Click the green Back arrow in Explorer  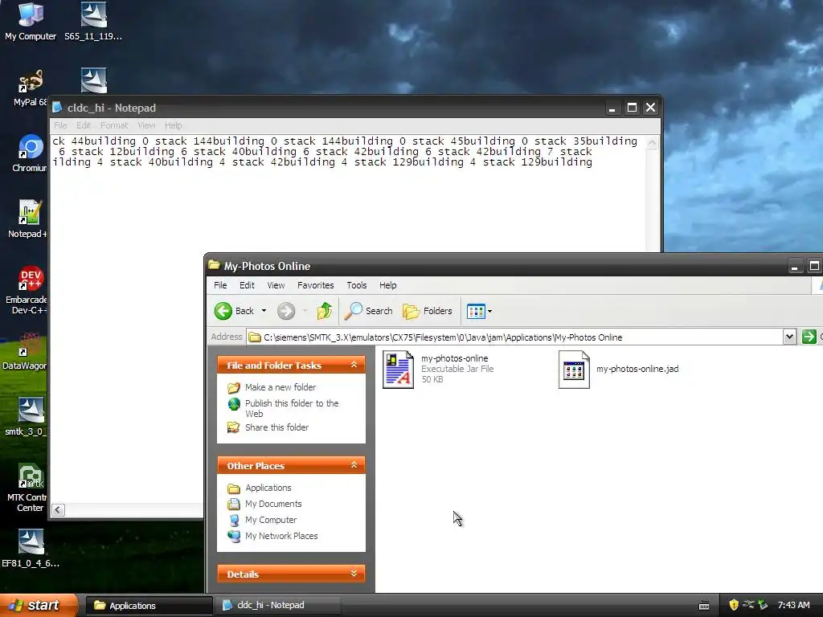tap(223, 311)
